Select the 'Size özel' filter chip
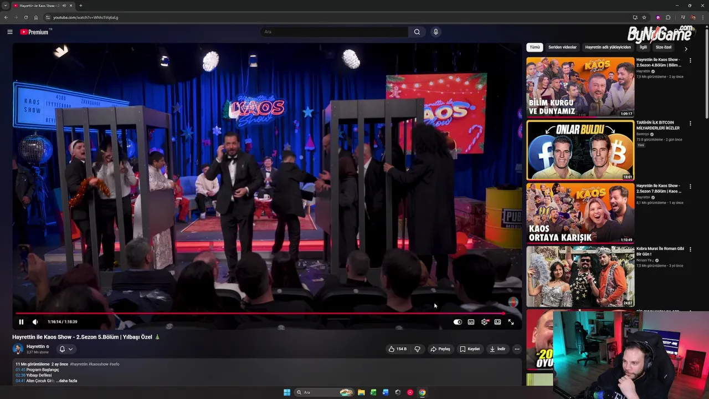Viewport: 709px width, 399px height. click(663, 47)
